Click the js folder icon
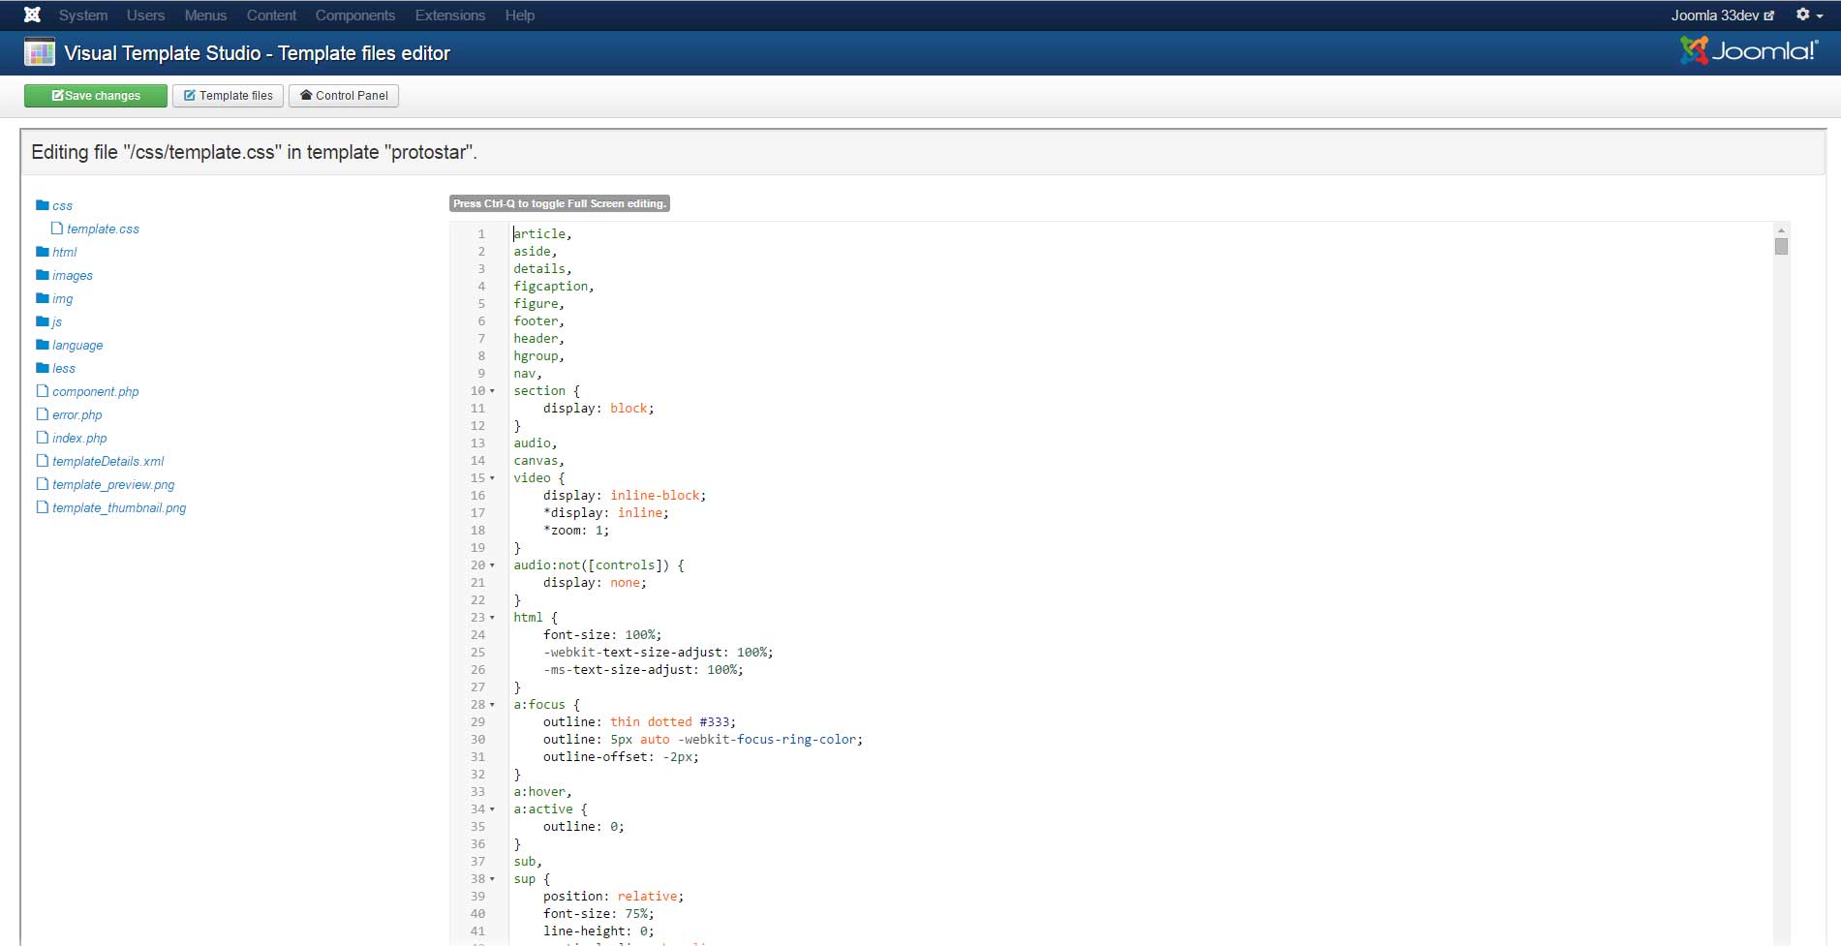 coord(43,321)
